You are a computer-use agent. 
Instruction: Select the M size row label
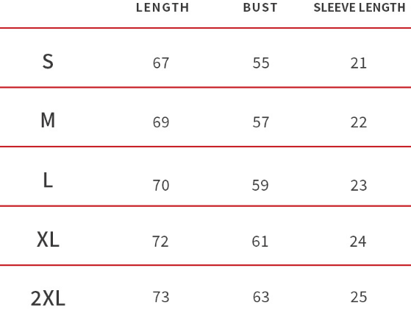48,120
